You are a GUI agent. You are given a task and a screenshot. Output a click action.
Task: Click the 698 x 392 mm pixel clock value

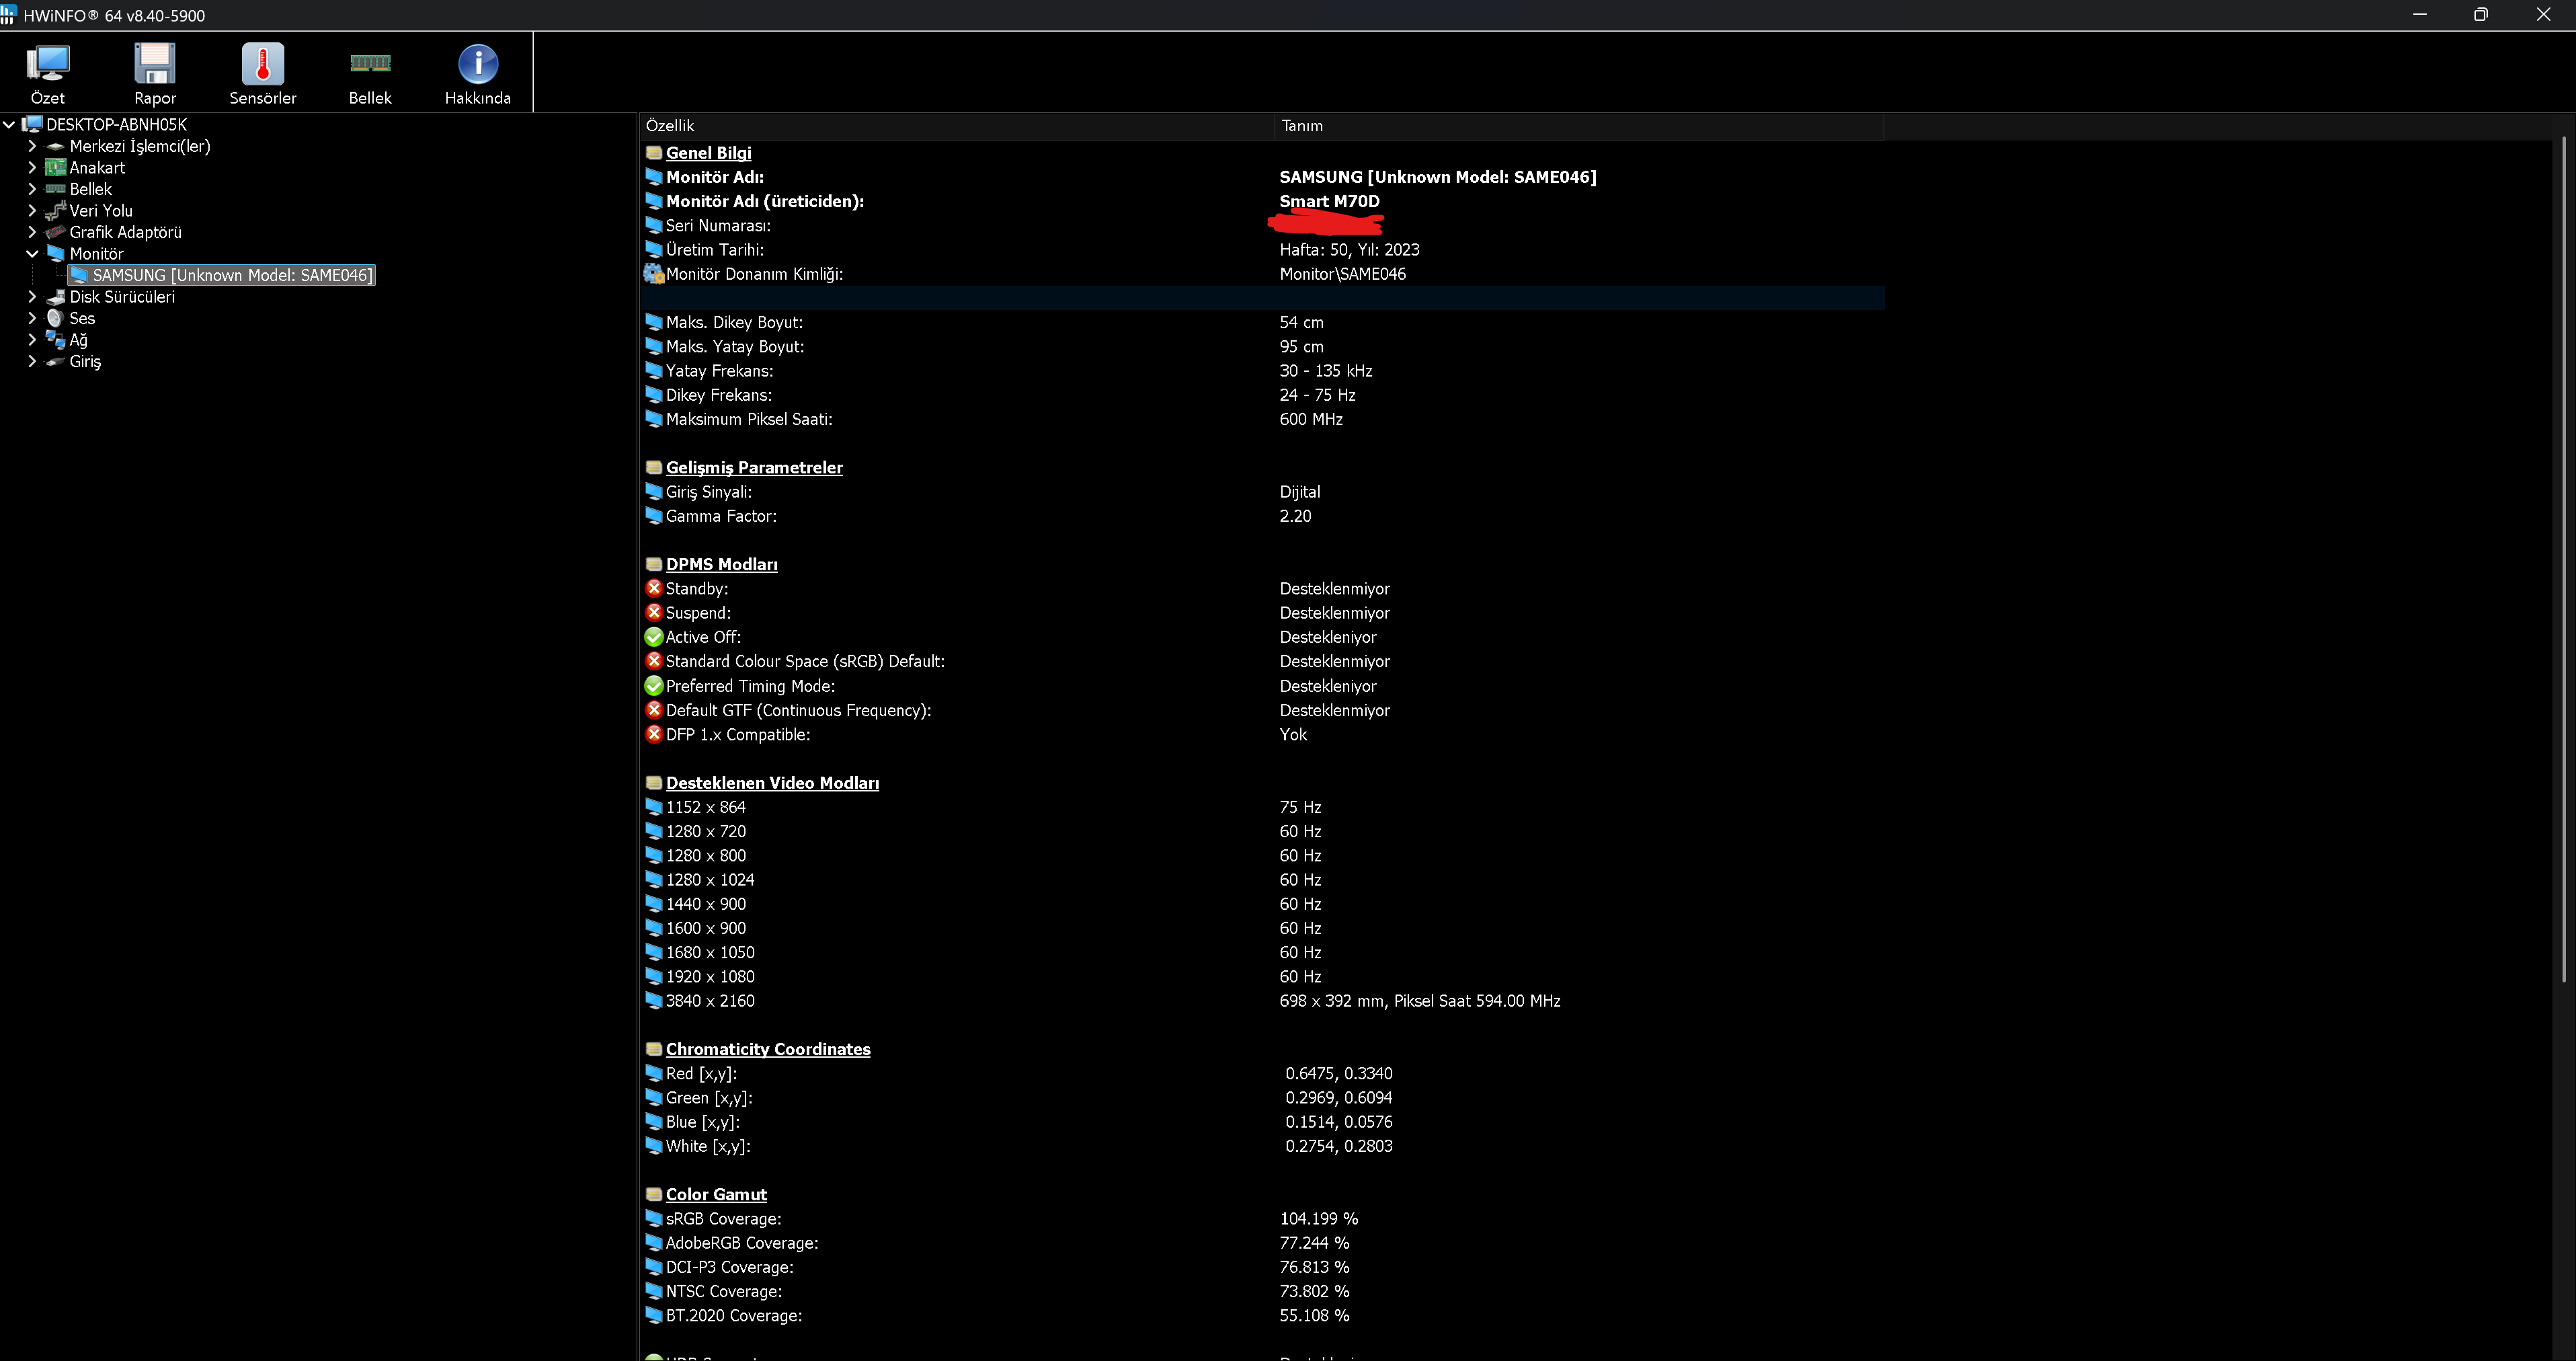click(x=1419, y=1001)
